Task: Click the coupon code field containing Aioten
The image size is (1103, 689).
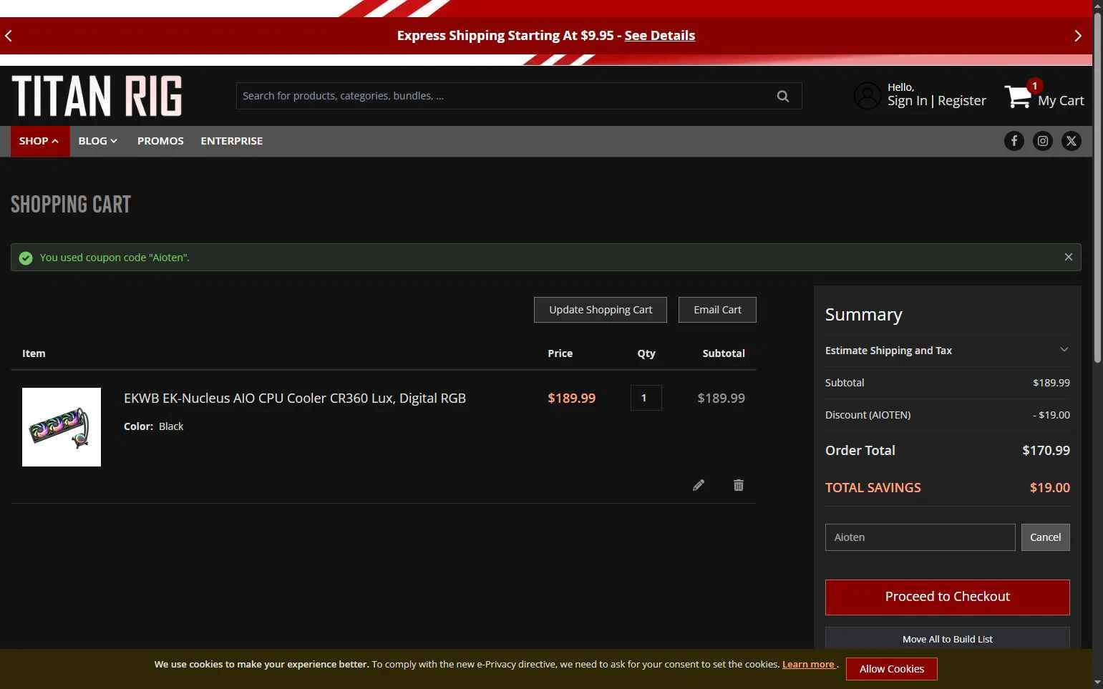Action: (x=920, y=537)
